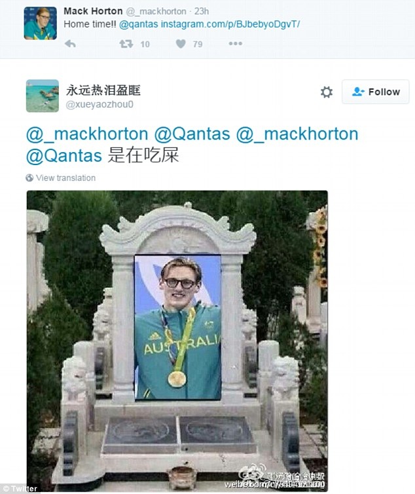415x494 pixels.
Task: Click the first @Qantas mention in reply
Action: [192, 134]
